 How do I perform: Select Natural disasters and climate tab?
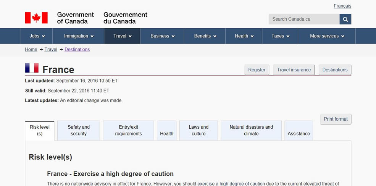[x=251, y=130]
